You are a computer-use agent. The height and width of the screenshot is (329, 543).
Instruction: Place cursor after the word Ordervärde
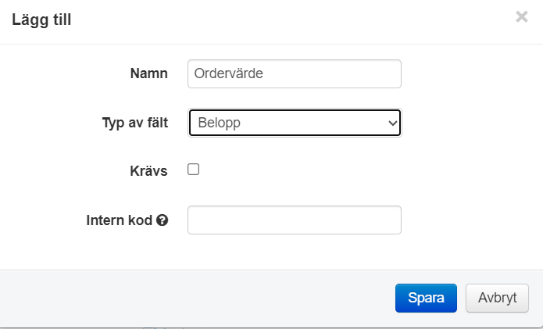coord(264,73)
